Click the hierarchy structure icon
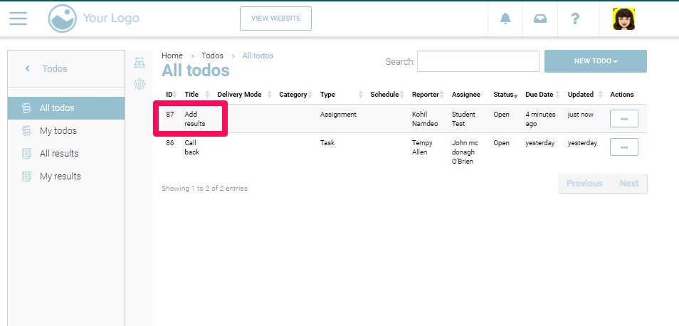679x326 pixels. tap(140, 63)
